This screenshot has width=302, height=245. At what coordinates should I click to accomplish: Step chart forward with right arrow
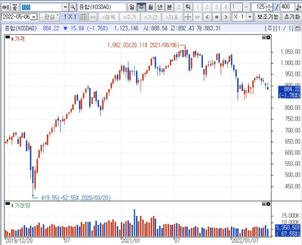click(226, 17)
